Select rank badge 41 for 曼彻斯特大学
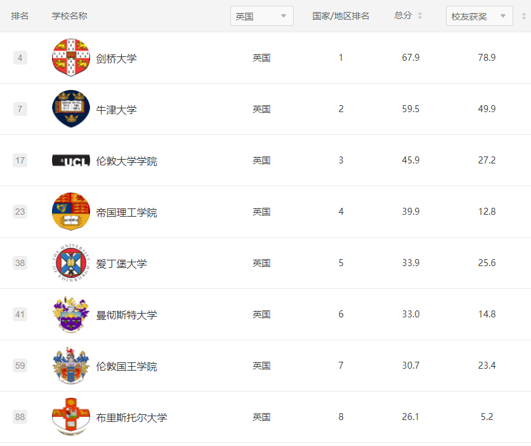This screenshot has width=531, height=446. (20, 315)
